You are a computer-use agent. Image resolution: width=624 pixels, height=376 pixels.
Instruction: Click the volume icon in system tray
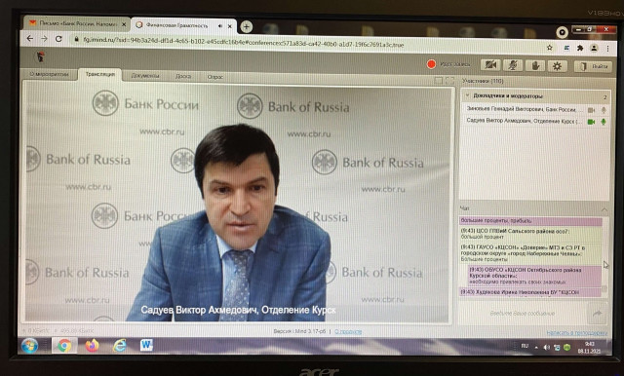click(x=546, y=348)
